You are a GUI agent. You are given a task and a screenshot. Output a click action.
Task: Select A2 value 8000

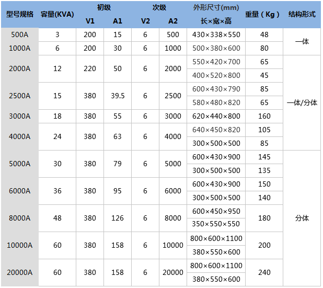coord(173,218)
